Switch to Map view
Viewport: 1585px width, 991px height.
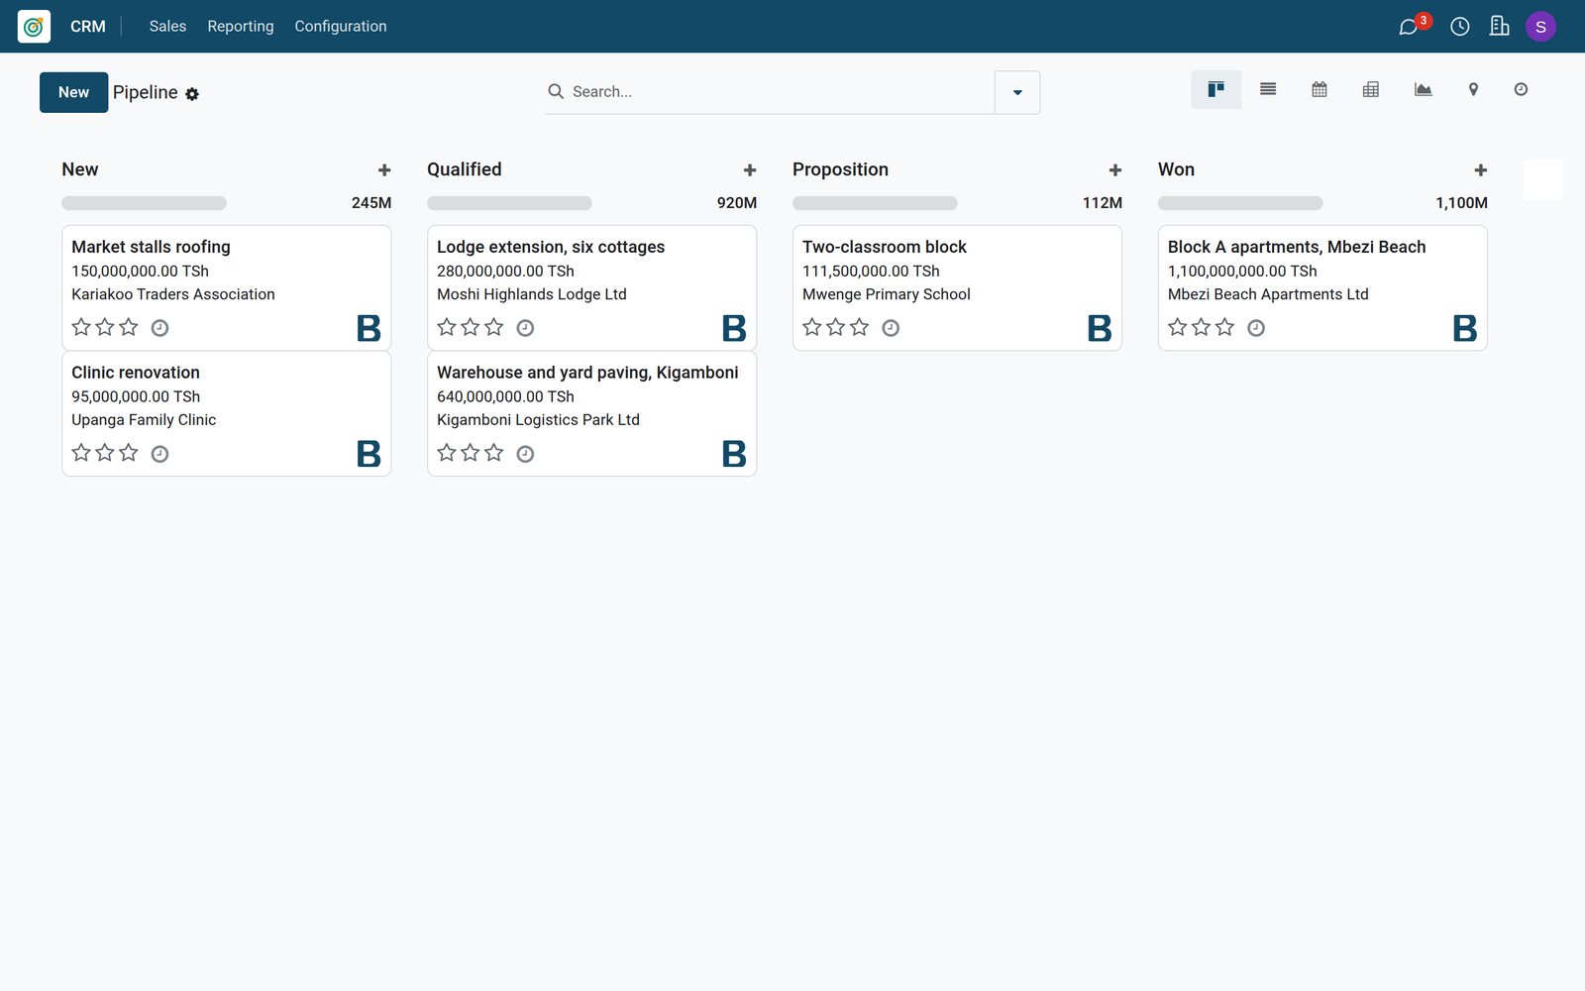[x=1473, y=89]
